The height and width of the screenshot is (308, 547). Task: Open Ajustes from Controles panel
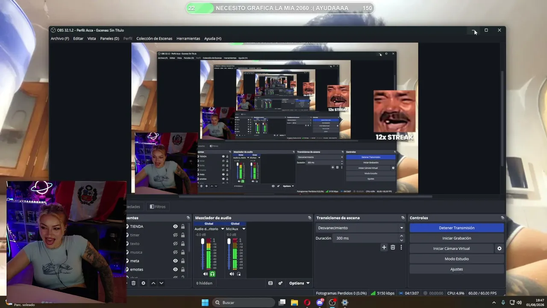[x=456, y=269]
